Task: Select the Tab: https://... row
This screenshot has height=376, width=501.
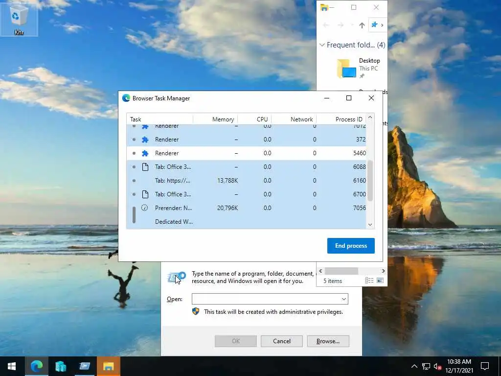Action: tap(247, 181)
